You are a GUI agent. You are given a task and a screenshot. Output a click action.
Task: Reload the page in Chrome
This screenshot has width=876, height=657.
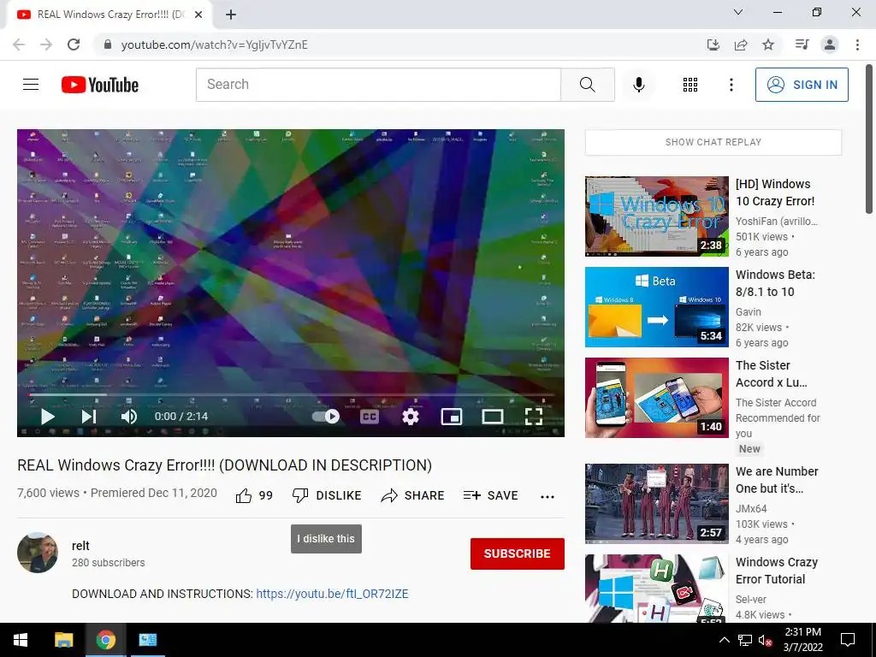(x=74, y=44)
